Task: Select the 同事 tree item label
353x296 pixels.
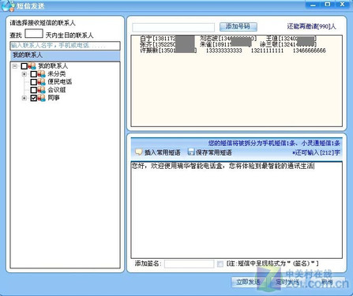Action: [54, 98]
